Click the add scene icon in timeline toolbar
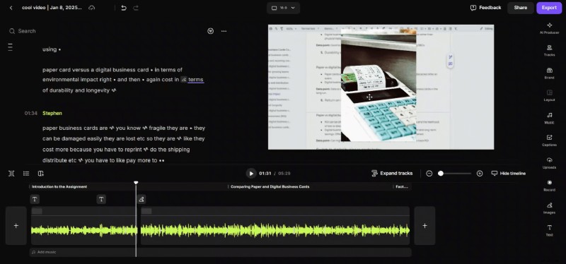The width and height of the screenshot is (566, 264). tap(41, 174)
